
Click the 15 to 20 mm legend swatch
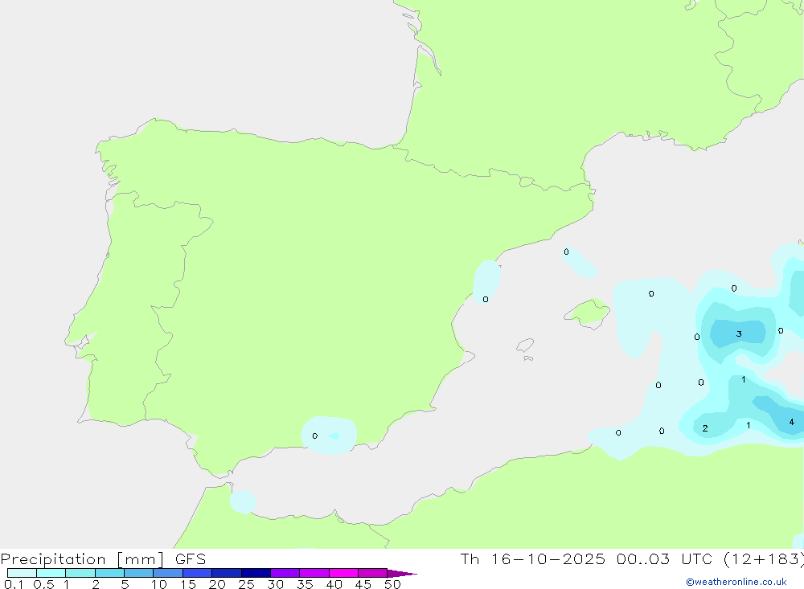(x=197, y=573)
